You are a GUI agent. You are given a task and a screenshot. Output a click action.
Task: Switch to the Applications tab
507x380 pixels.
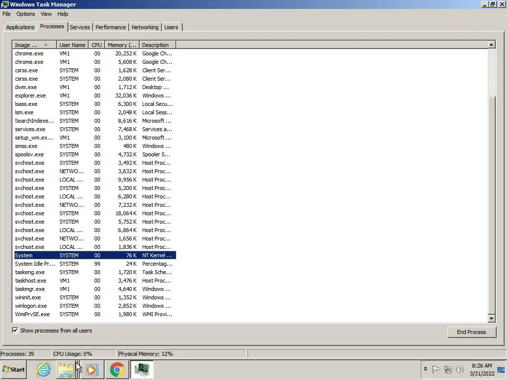(x=20, y=27)
